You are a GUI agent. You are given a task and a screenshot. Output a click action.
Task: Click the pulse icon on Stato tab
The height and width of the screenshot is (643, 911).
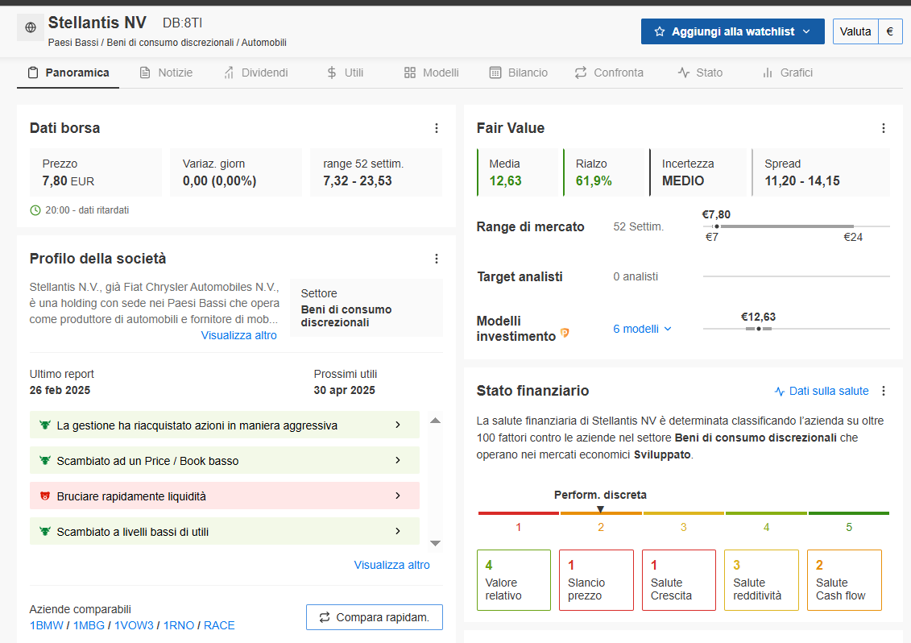pos(683,73)
